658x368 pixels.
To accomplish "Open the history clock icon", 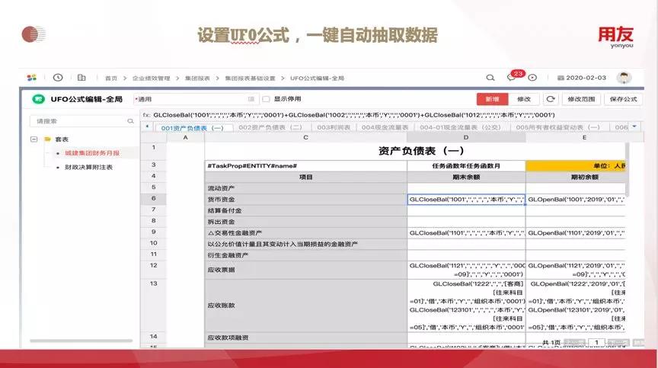I will 57,78.
